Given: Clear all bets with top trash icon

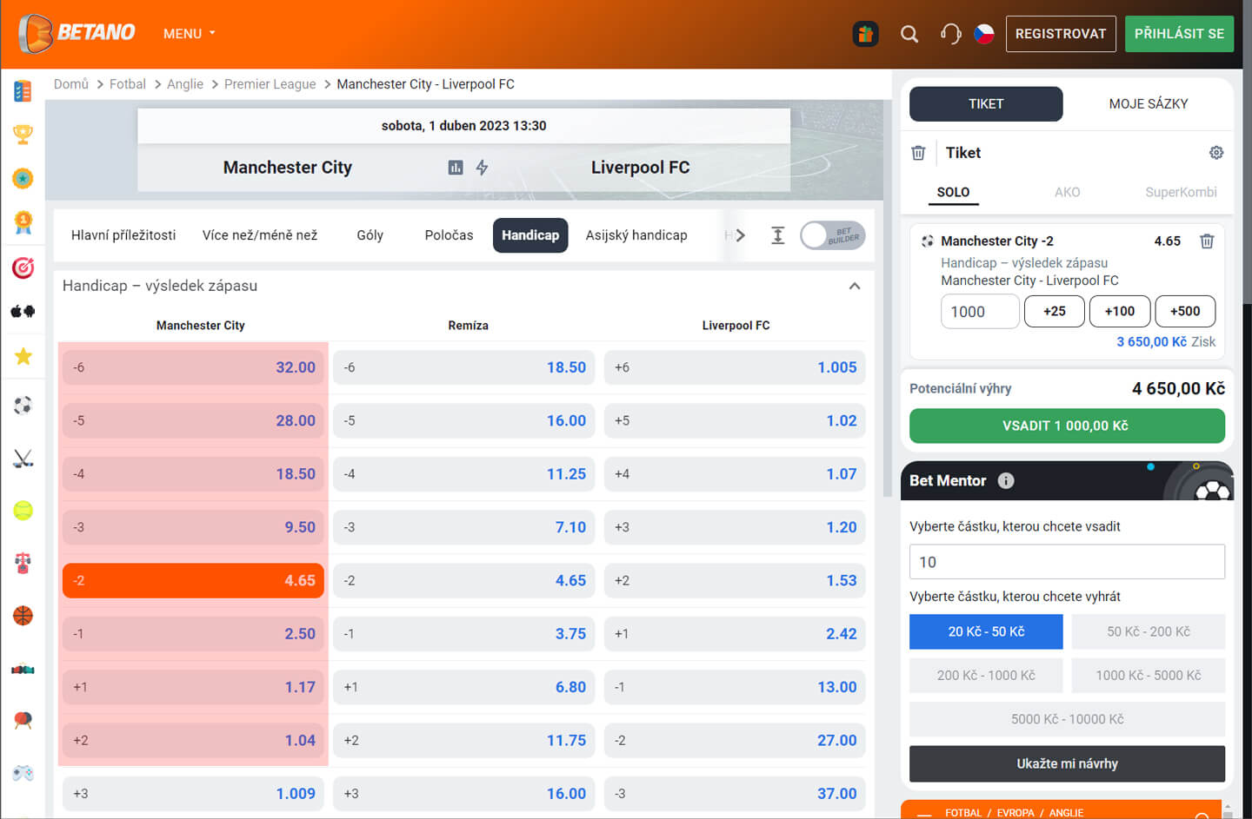Looking at the screenshot, I should 918,153.
